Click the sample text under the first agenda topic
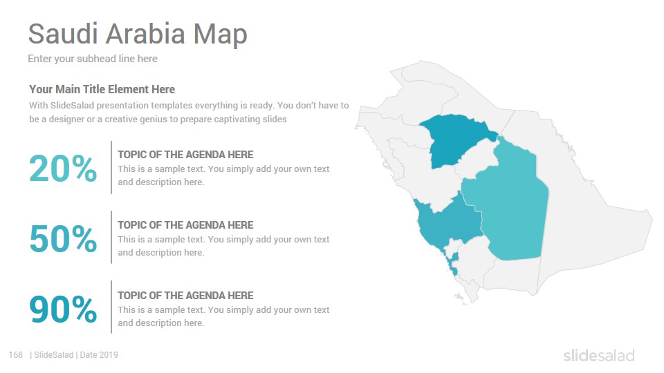664x373 pixels. pyautogui.click(x=223, y=175)
